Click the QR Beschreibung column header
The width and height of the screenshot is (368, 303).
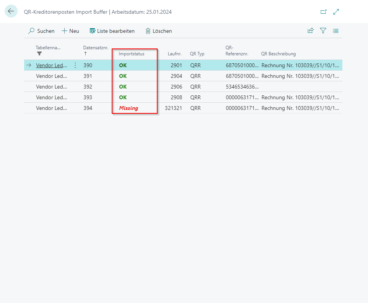click(x=278, y=54)
